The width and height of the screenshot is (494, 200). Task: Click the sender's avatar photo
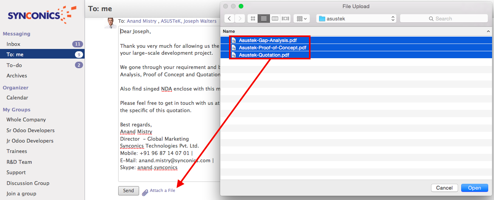pos(110,23)
